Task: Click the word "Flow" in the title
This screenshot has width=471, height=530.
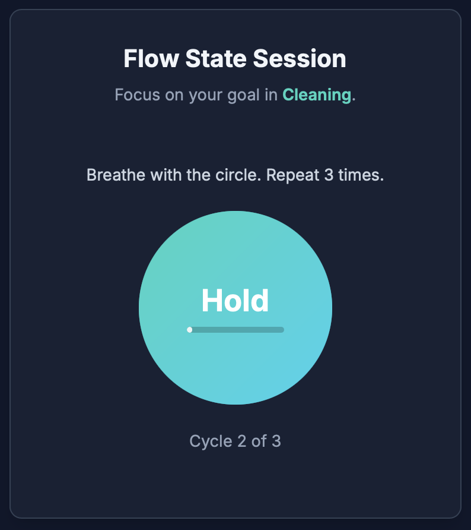Action: tap(151, 59)
